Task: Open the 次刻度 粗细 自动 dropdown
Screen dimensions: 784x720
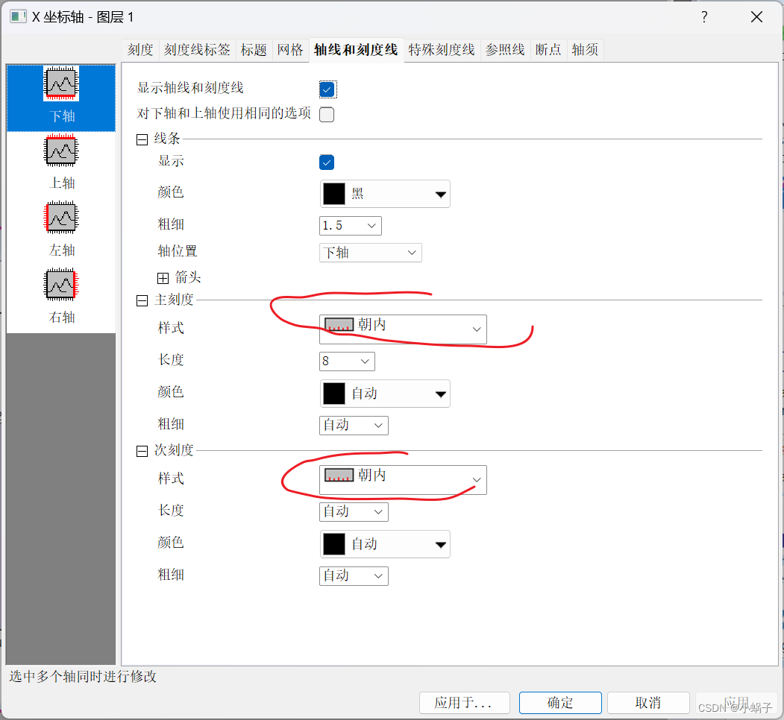Action: 354,576
